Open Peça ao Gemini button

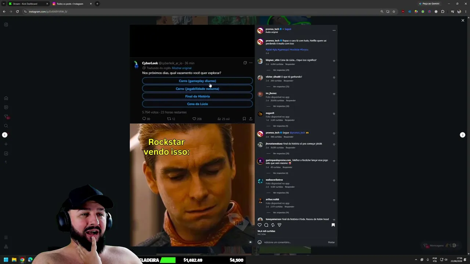(429, 4)
